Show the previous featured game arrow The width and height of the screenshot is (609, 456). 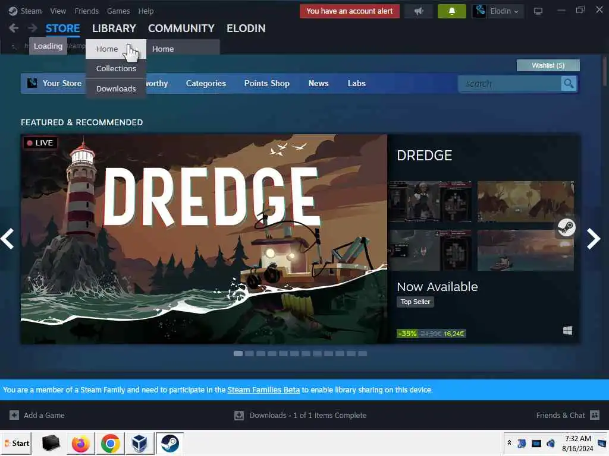(x=7, y=239)
